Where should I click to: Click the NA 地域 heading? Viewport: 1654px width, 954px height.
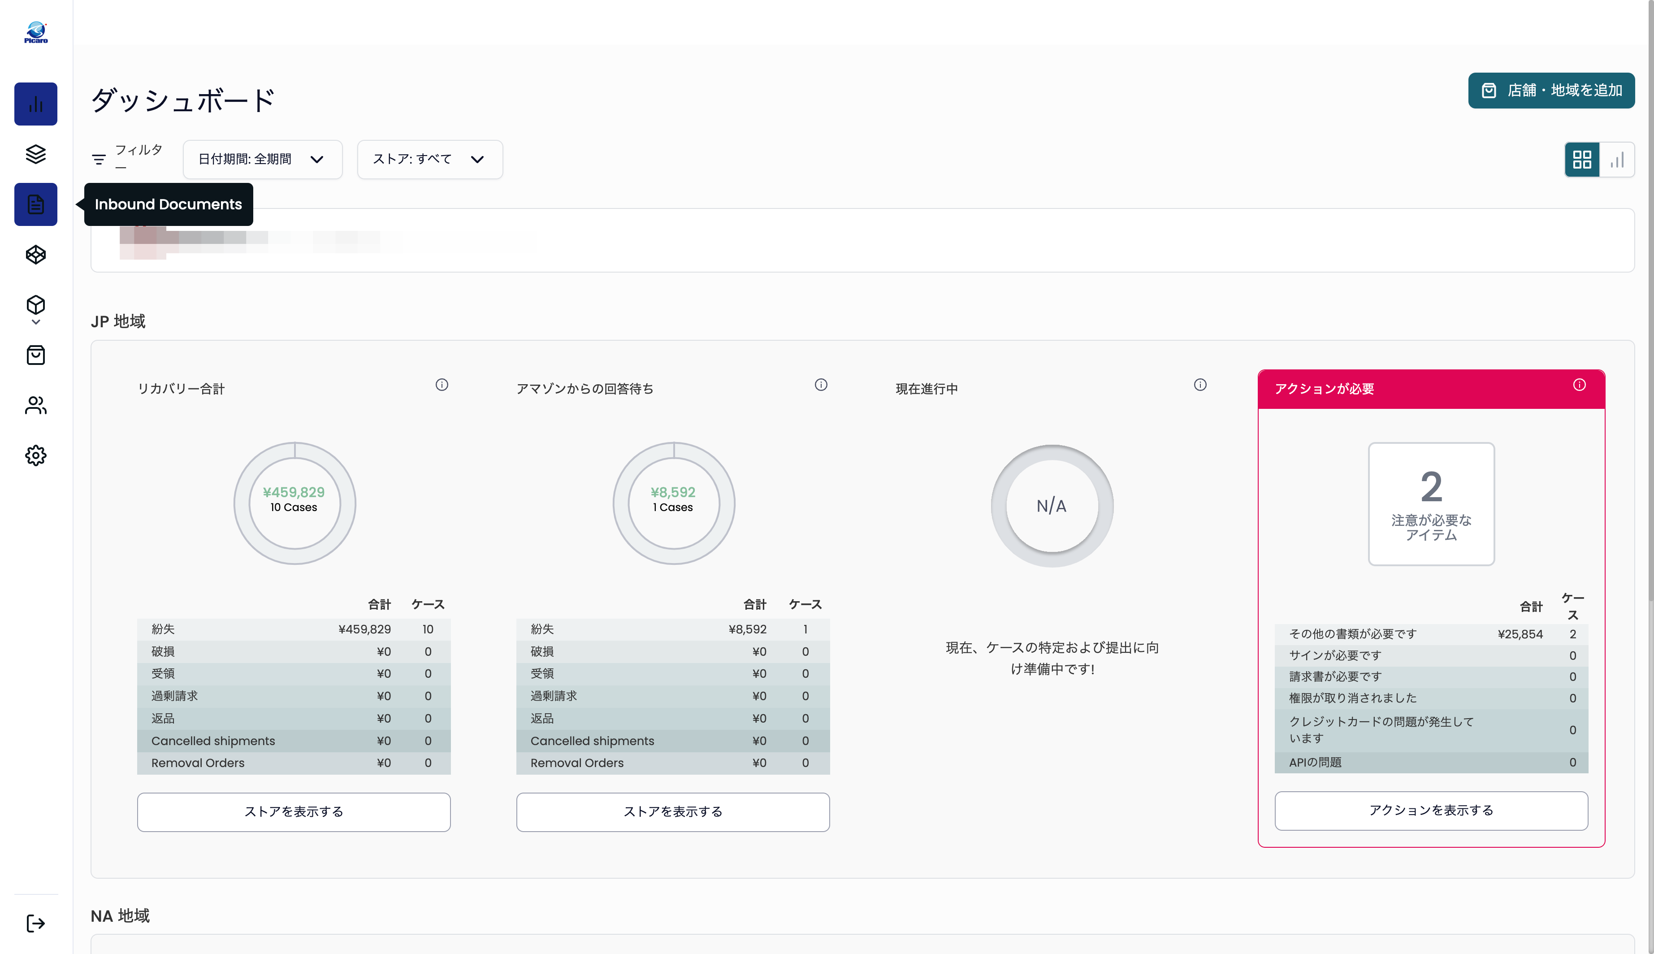point(121,916)
